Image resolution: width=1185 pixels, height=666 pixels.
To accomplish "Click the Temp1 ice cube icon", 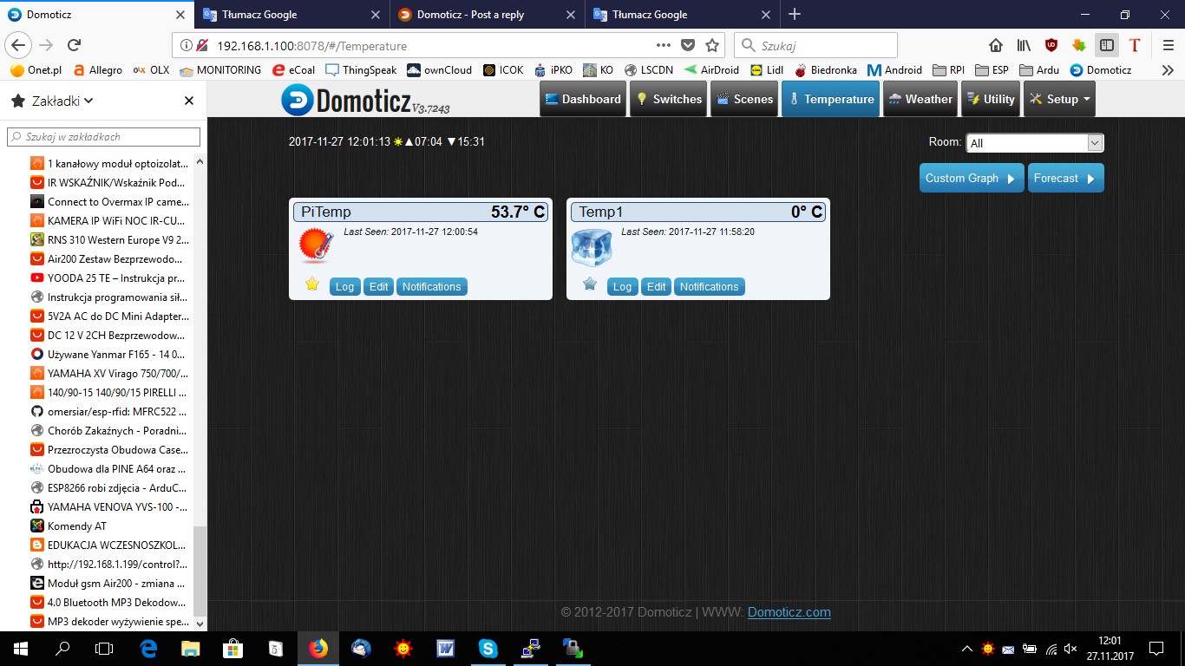I will tap(592, 246).
